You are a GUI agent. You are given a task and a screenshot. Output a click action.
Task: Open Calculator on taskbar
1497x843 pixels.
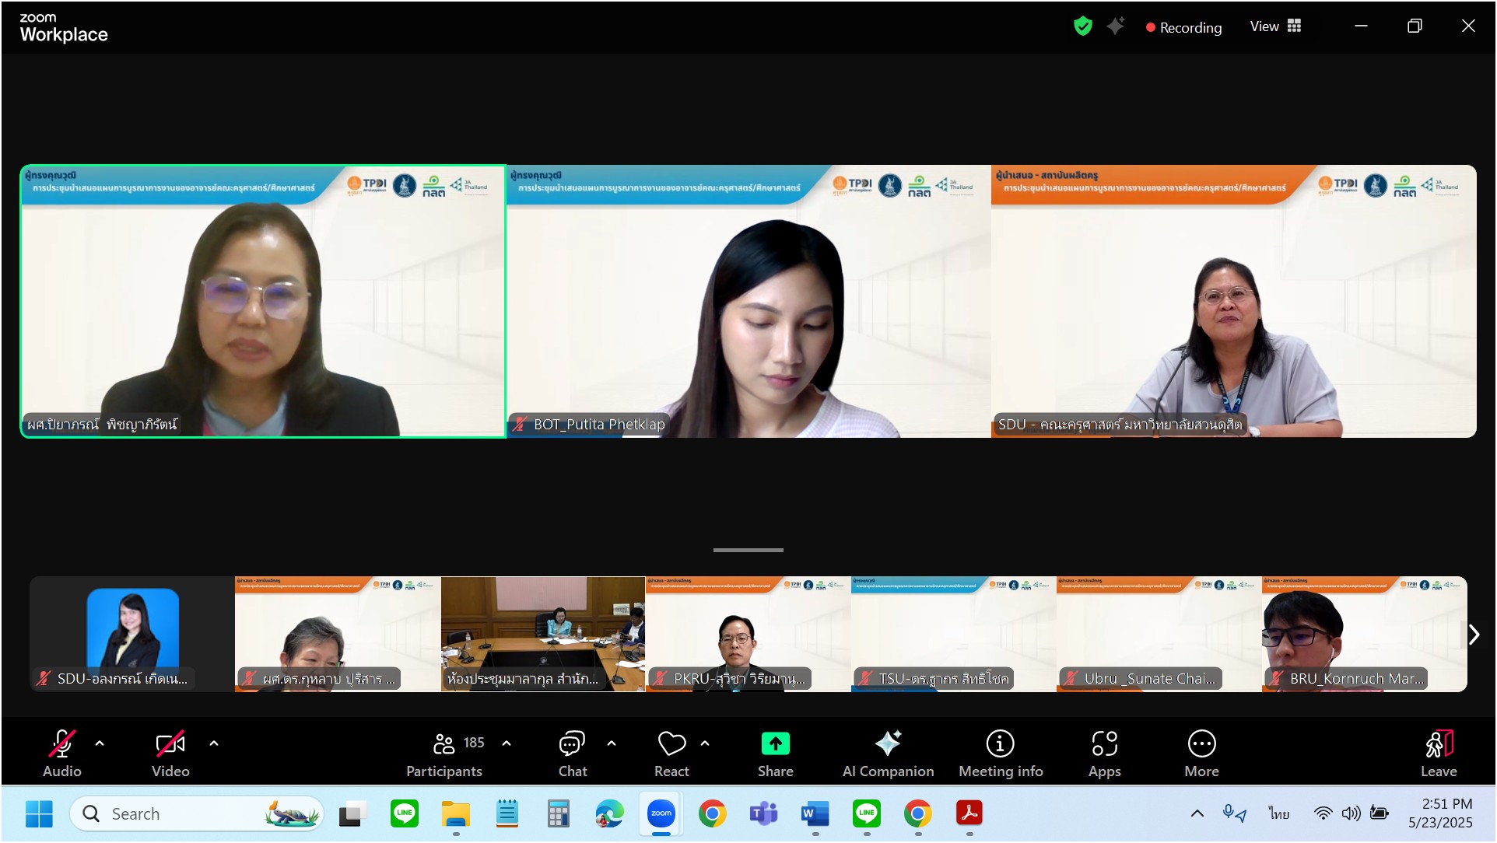[559, 813]
